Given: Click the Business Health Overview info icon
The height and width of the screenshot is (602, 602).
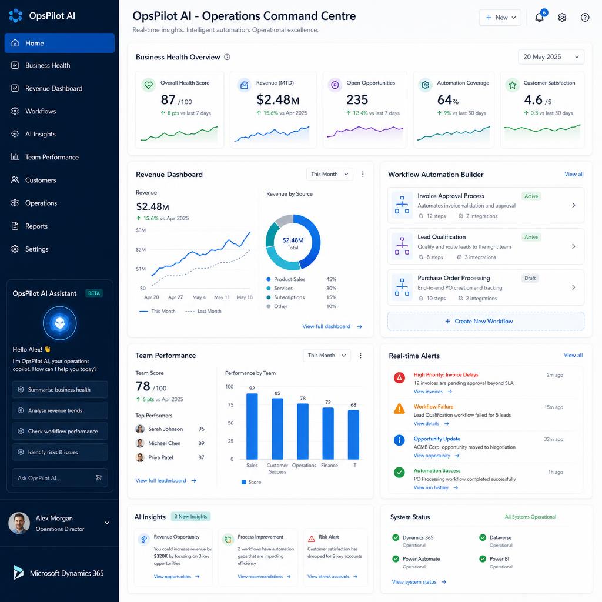Looking at the screenshot, I should [227, 57].
